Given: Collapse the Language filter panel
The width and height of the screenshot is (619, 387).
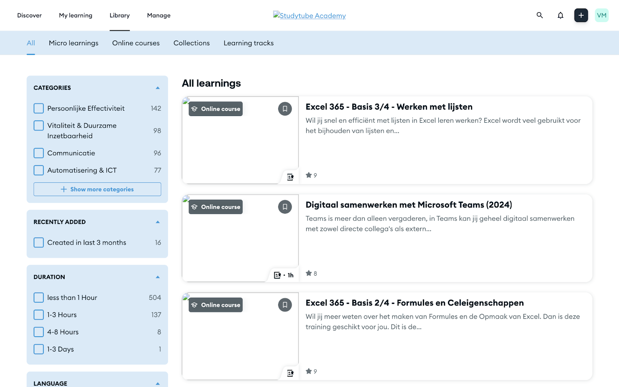Looking at the screenshot, I should (157, 384).
